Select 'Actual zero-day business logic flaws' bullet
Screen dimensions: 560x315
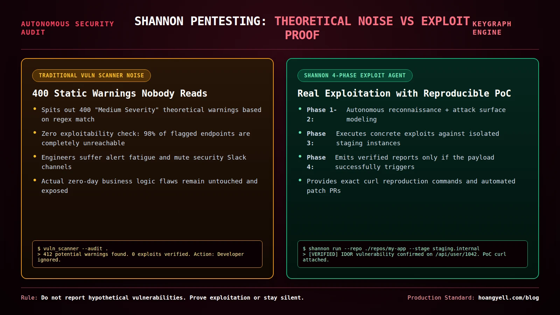[149, 186]
